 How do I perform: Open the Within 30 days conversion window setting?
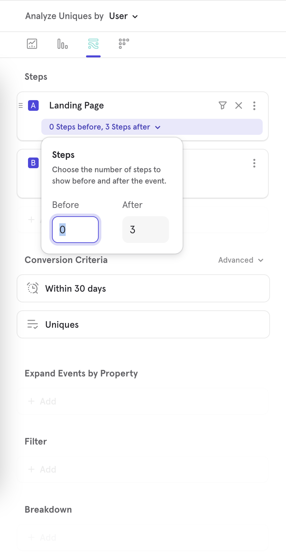coord(143,288)
